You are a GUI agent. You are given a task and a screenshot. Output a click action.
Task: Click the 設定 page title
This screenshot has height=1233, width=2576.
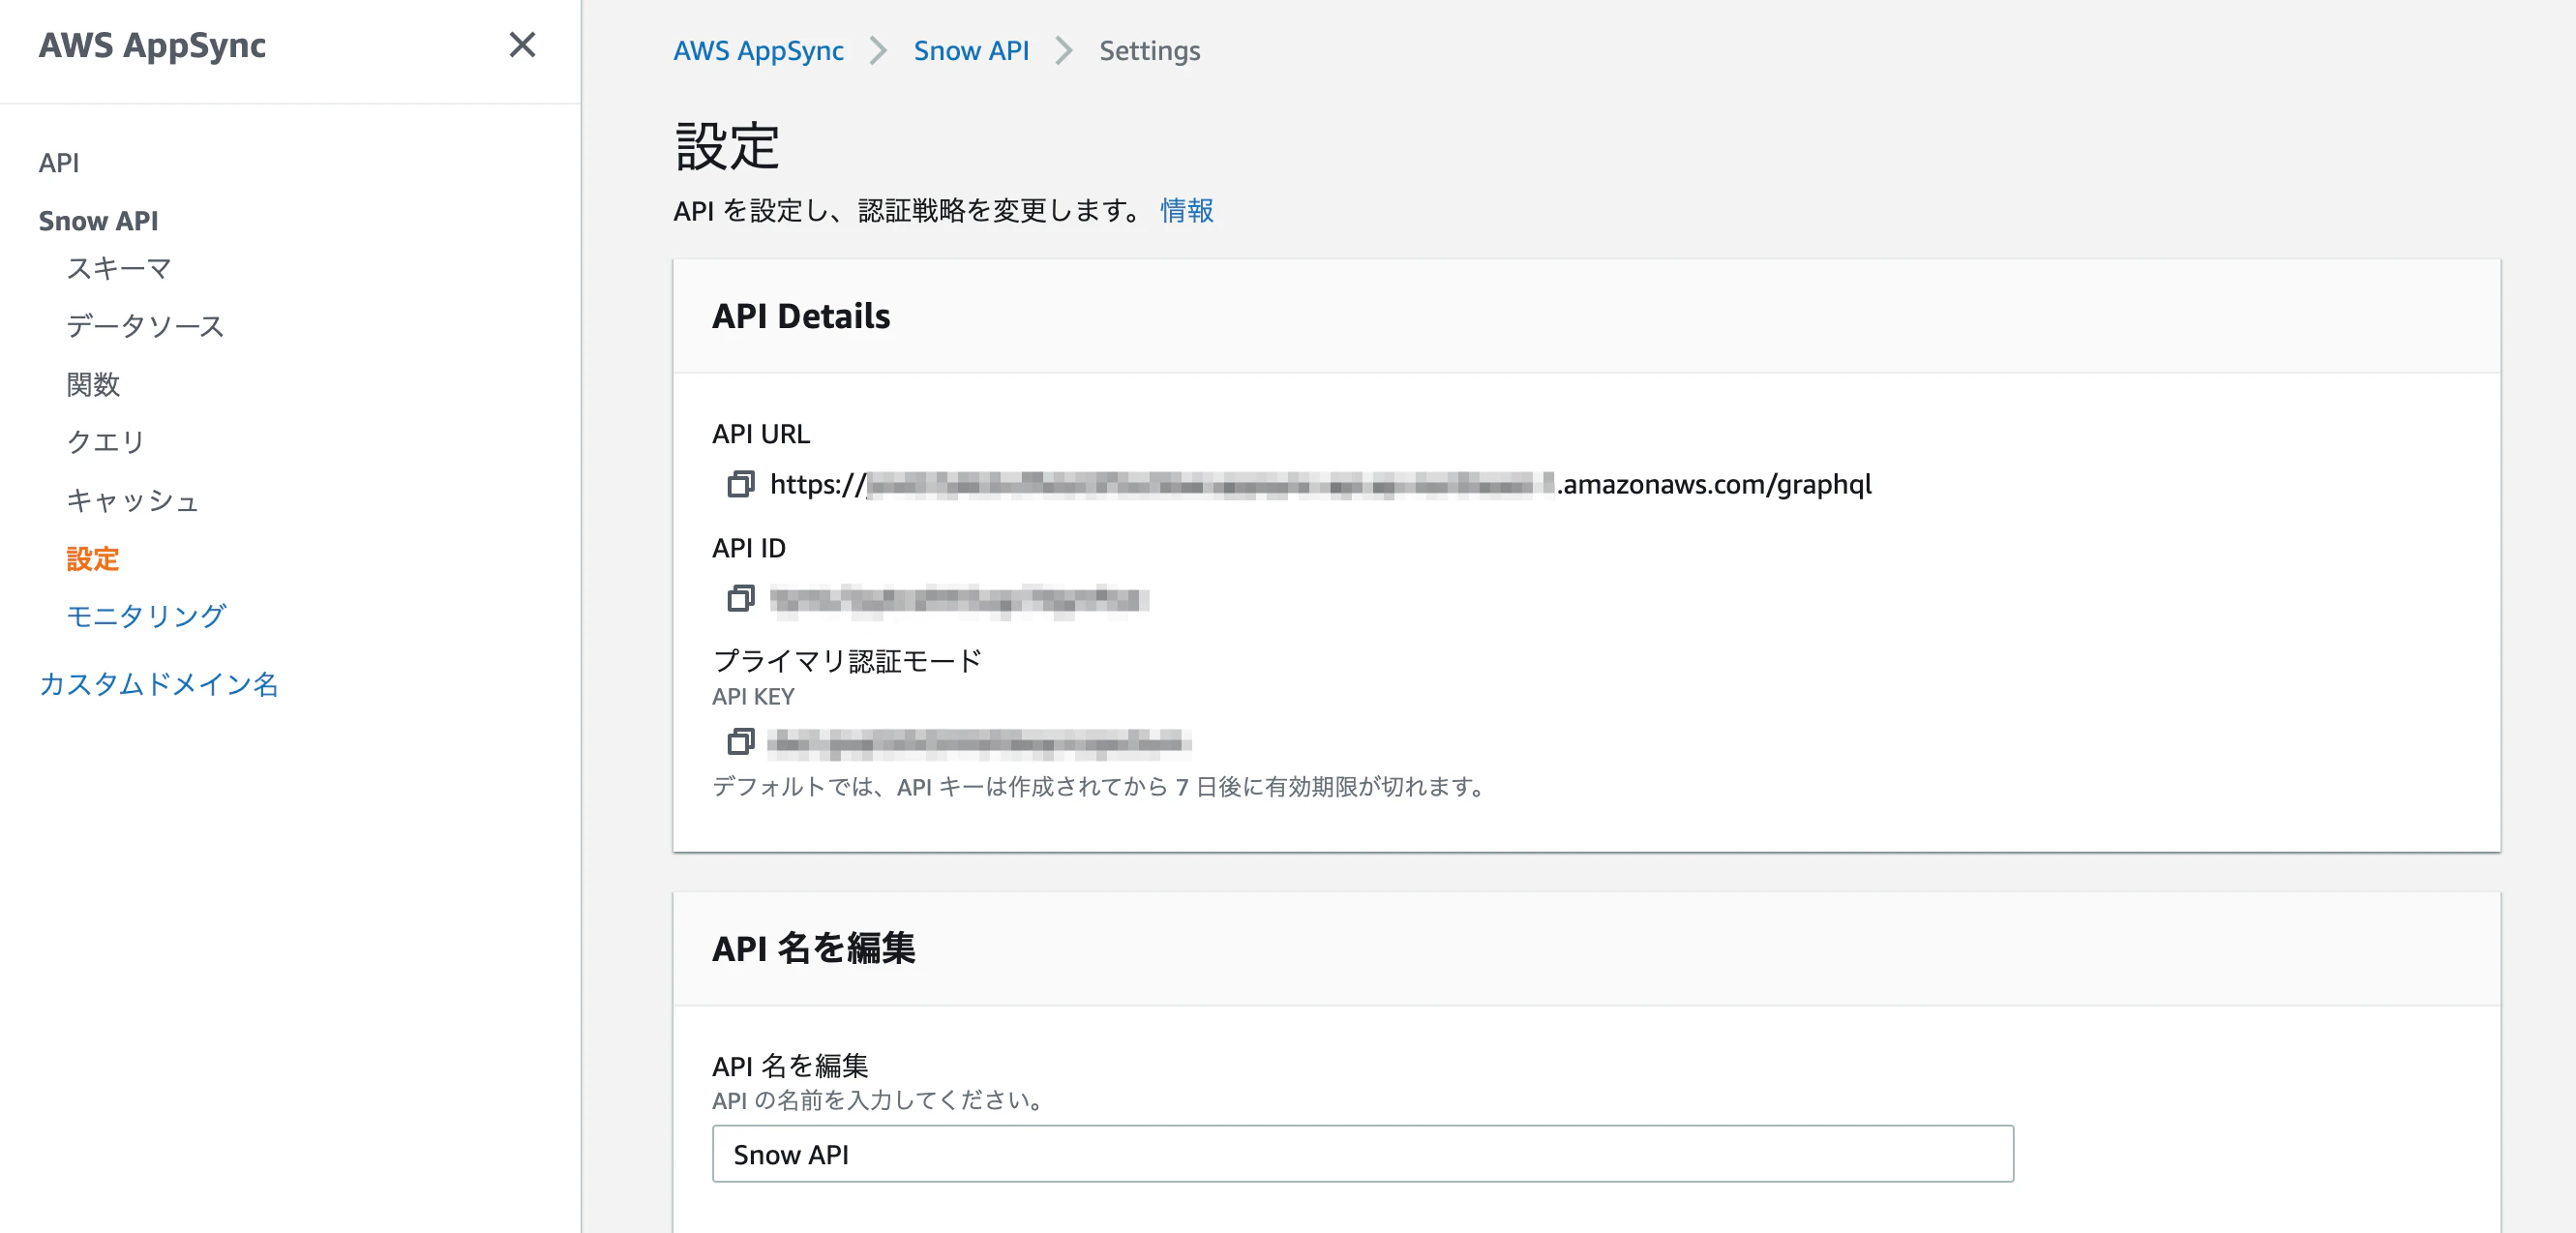click(x=727, y=146)
